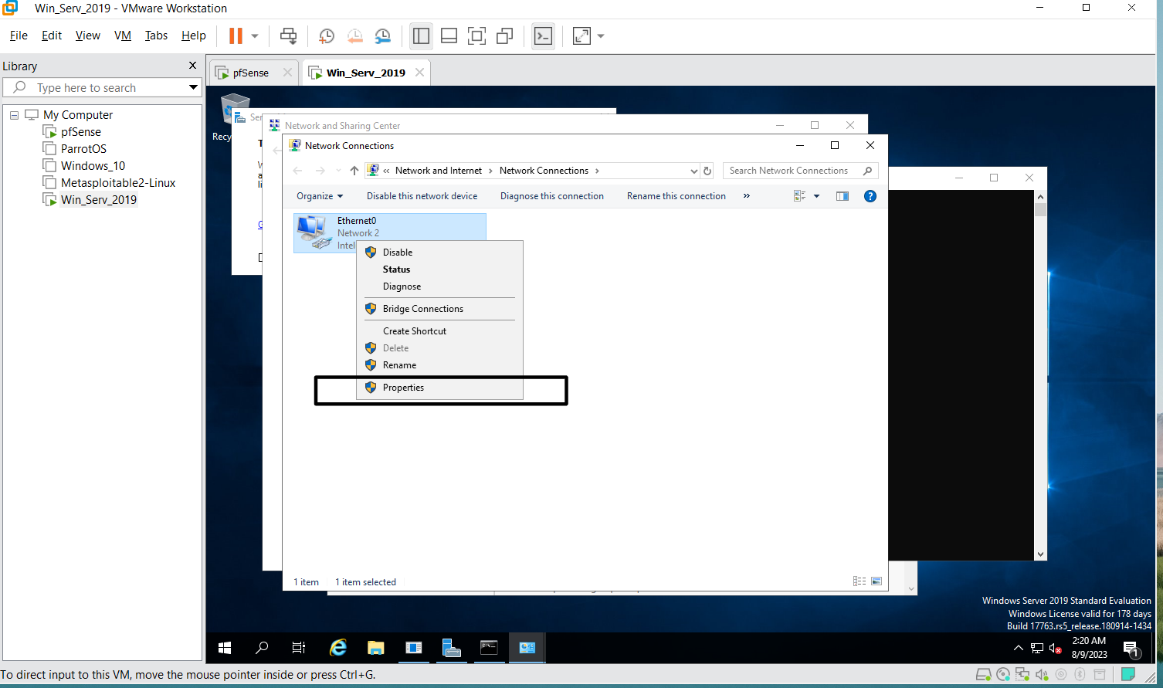Toggle the preview pane in Network Connections
The width and height of the screenshot is (1163, 688).
(x=843, y=196)
